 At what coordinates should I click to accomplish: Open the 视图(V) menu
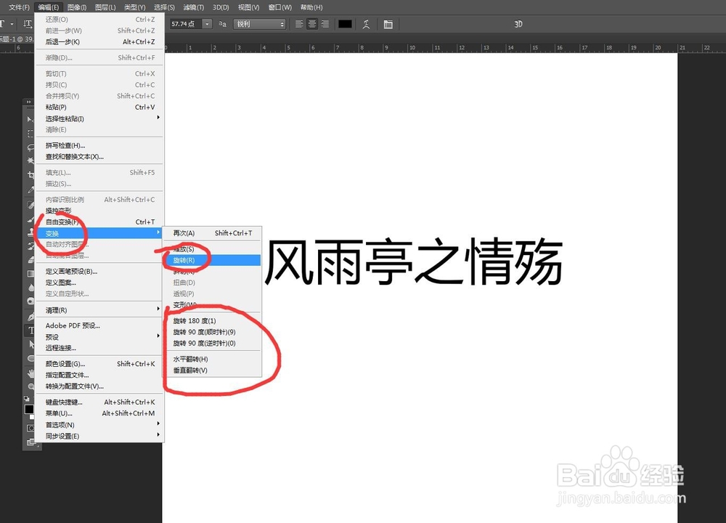point(248,7)
